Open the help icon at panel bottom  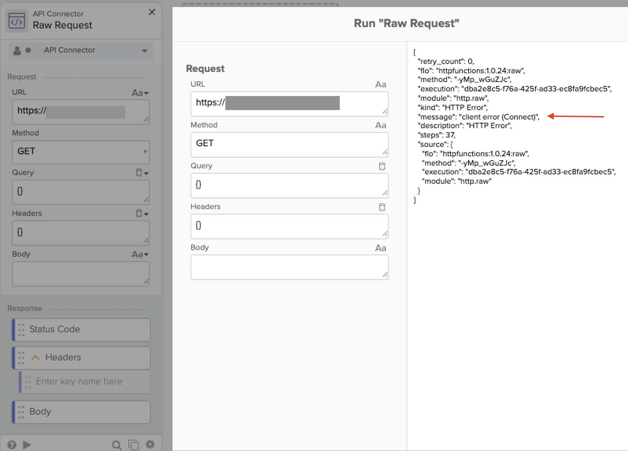coord(12,445)
